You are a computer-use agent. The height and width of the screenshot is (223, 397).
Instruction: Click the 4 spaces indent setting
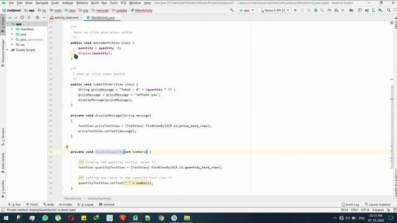click(x=378, y=210)
